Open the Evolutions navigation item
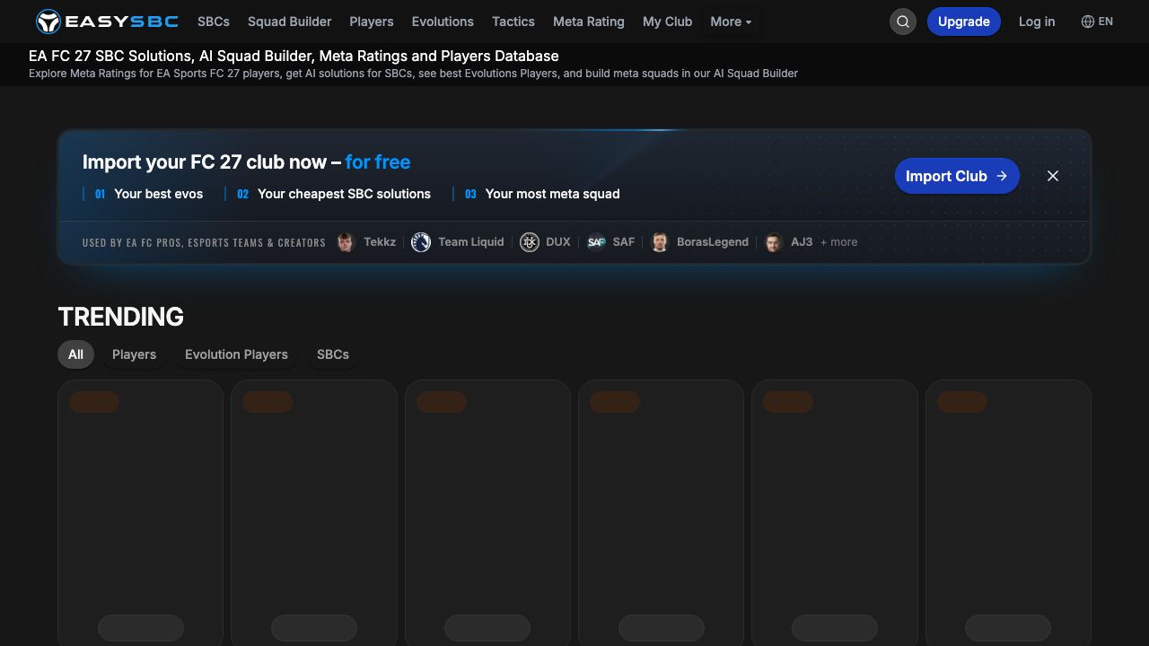Image resolution: width=1149 pixels, height=646 pixels. click(443, 22)
